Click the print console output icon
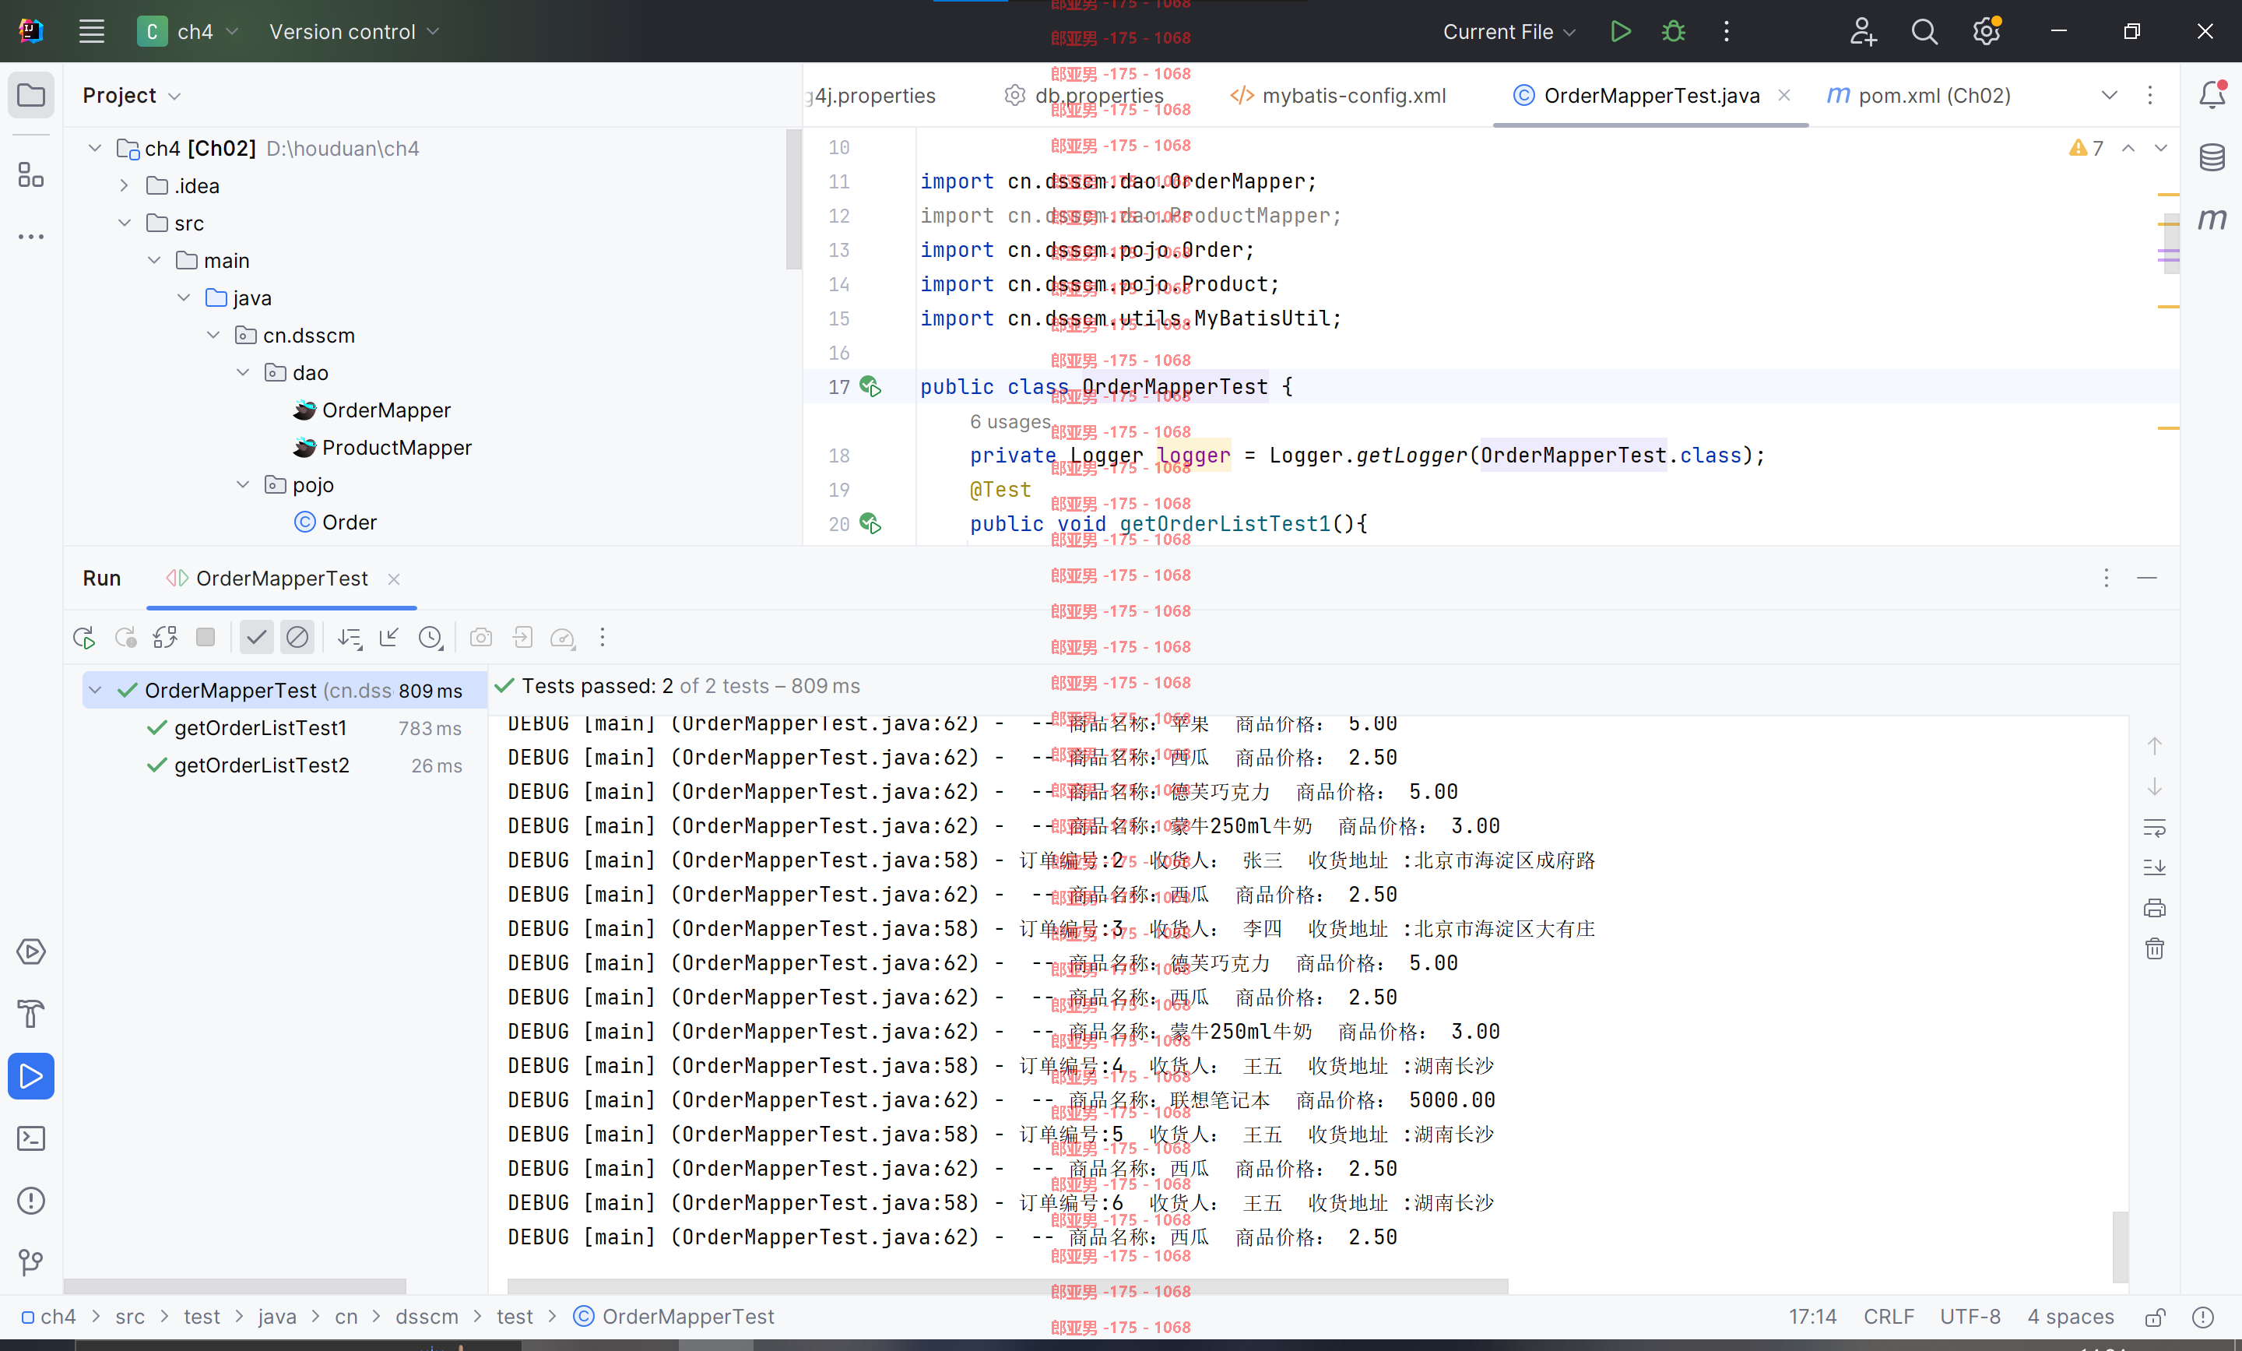Viewport: 2242px width, 1351px height. pos(2155,909)
